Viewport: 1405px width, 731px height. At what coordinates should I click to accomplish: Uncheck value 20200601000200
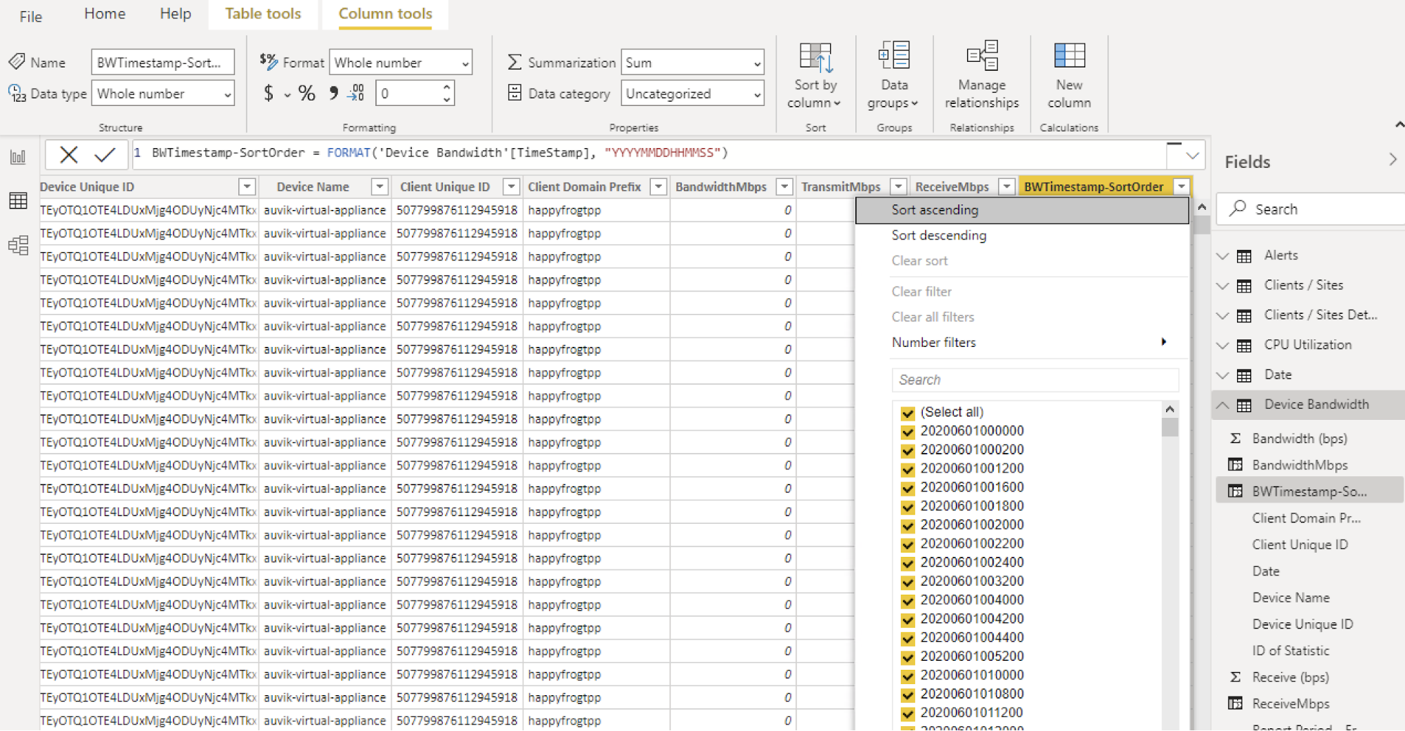point(907,451)
